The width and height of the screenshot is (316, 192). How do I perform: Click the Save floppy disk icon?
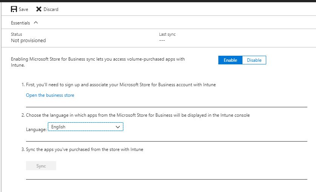(x=14, y=9)
